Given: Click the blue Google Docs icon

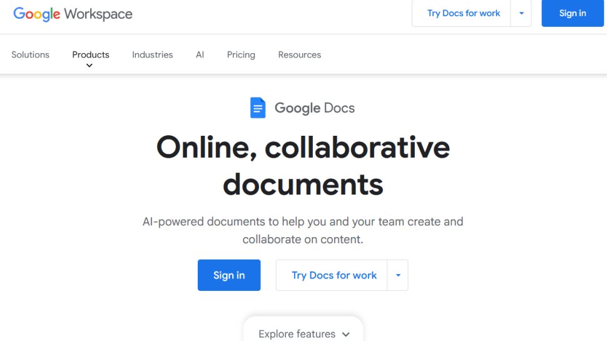Looking at the screenshot, I should click(x=258, y=108).
